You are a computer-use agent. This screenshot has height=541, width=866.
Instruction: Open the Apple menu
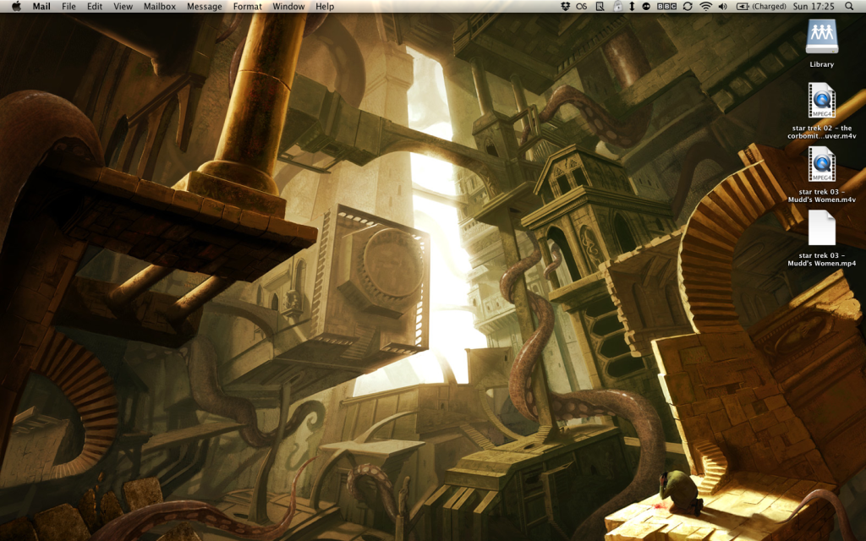[16, 6]
